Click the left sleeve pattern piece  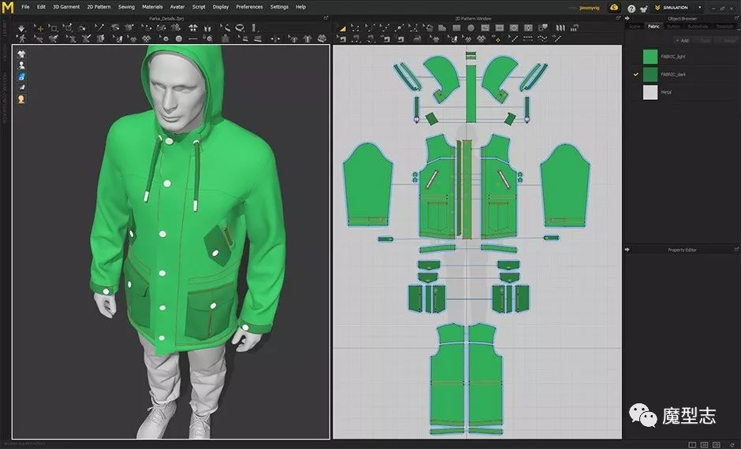coord(367,185)
